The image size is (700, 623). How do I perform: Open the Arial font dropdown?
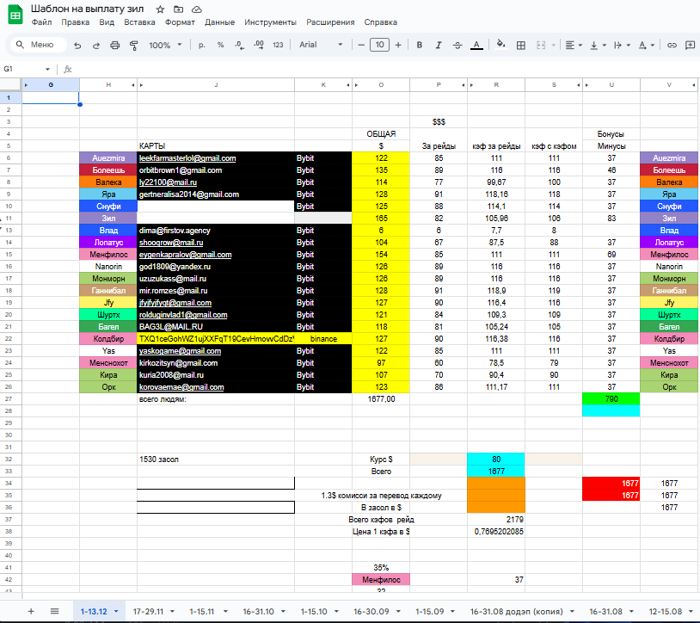(x=321, y=45)
